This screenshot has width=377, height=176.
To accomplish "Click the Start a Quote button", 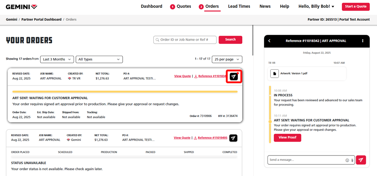I will 355,7.
